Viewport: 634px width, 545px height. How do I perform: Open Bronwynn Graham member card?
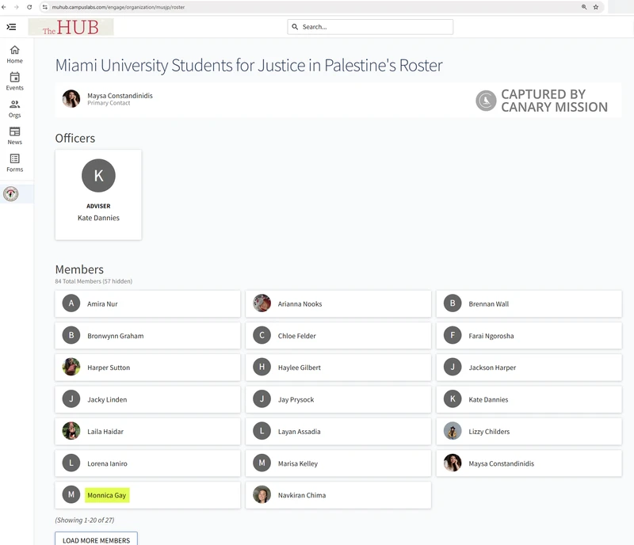click(148, 336)
